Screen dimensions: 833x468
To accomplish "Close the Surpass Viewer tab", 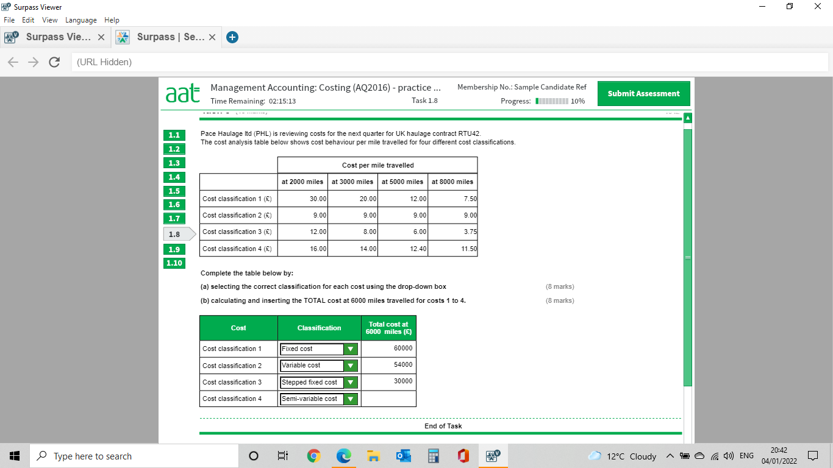I will coord(101,37).
